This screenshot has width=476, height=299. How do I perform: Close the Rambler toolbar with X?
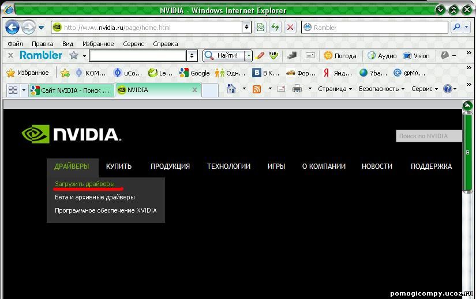10,55
